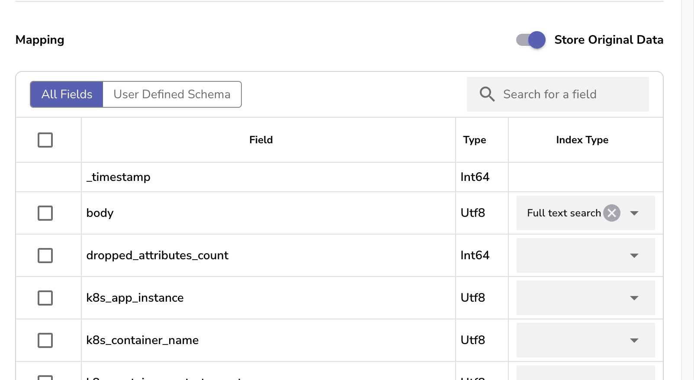The image size is (694, 380).
Task: Clear the Full text search selection
Action: click(x=612, y=213)
